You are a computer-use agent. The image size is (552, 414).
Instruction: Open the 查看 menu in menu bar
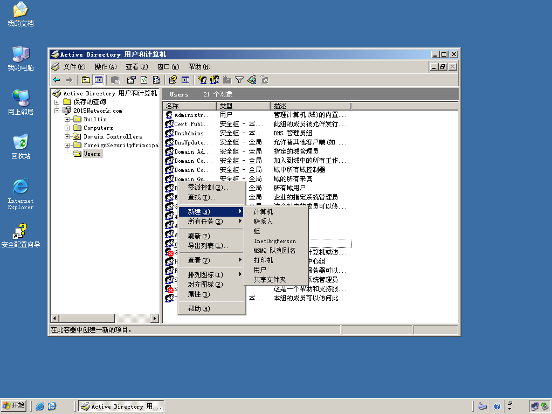coord(136,66)
